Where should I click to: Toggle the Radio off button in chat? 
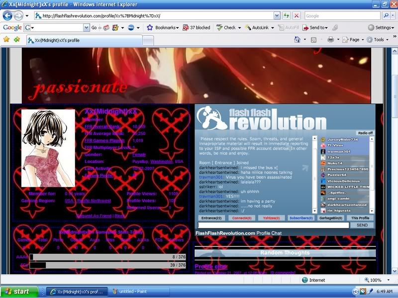pos(365,133)
